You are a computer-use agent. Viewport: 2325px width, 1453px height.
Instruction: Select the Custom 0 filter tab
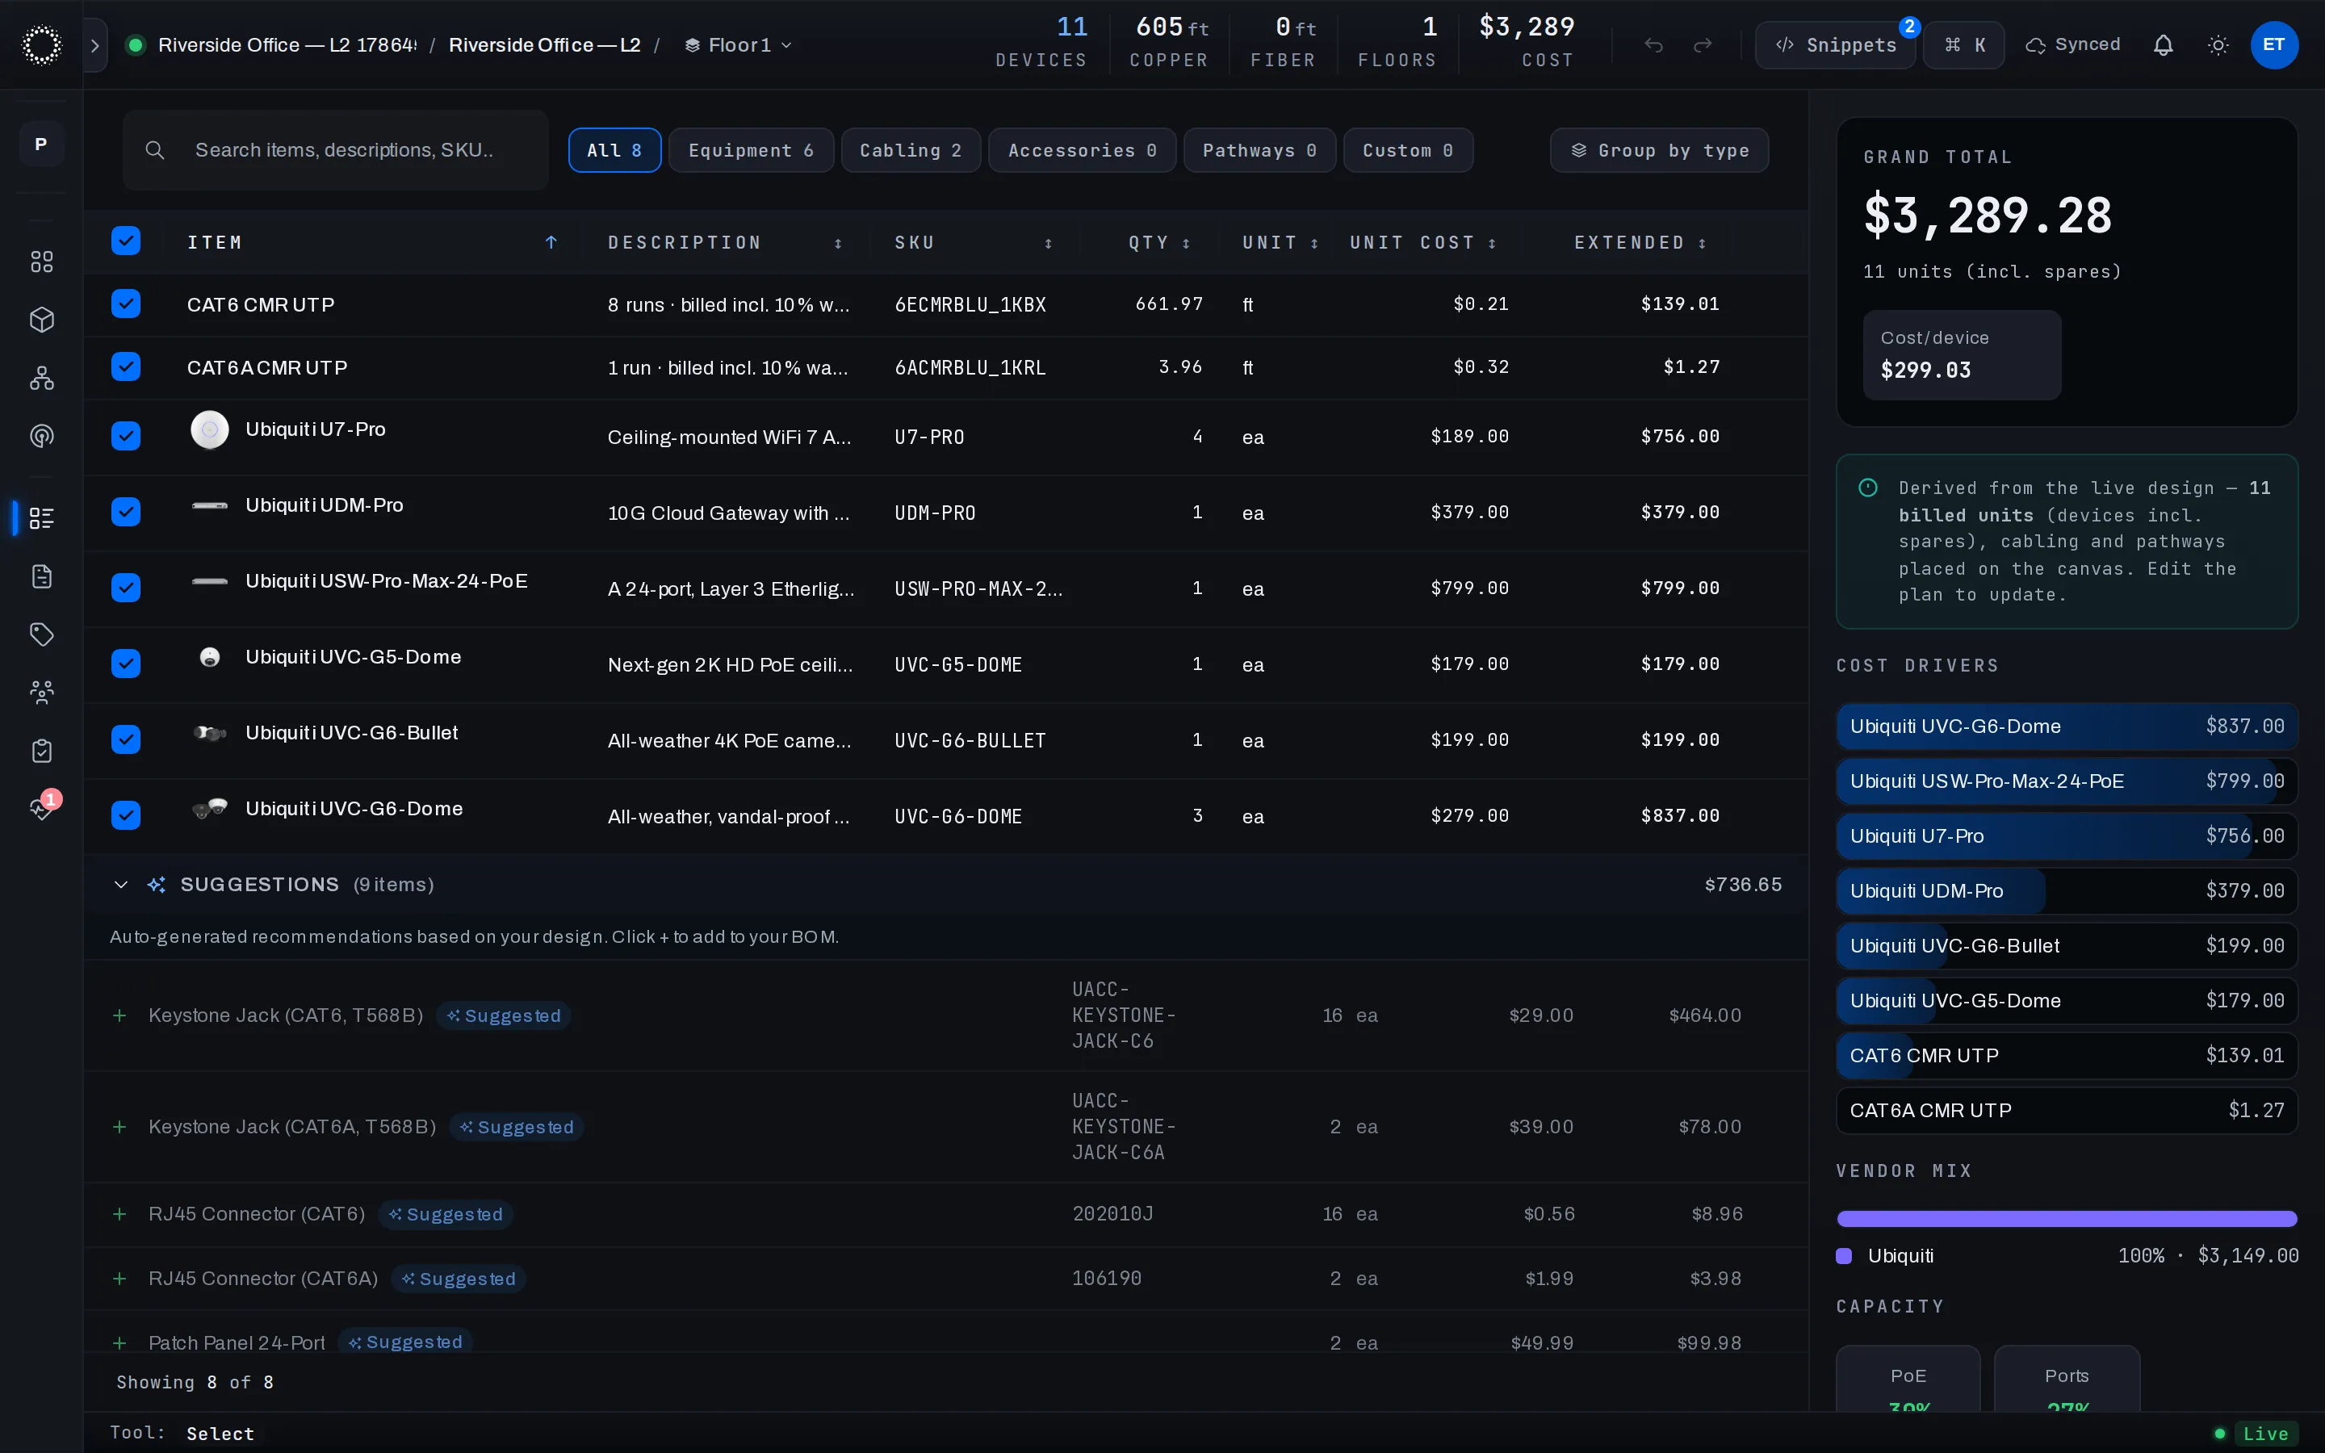(x=1409, y=150)
